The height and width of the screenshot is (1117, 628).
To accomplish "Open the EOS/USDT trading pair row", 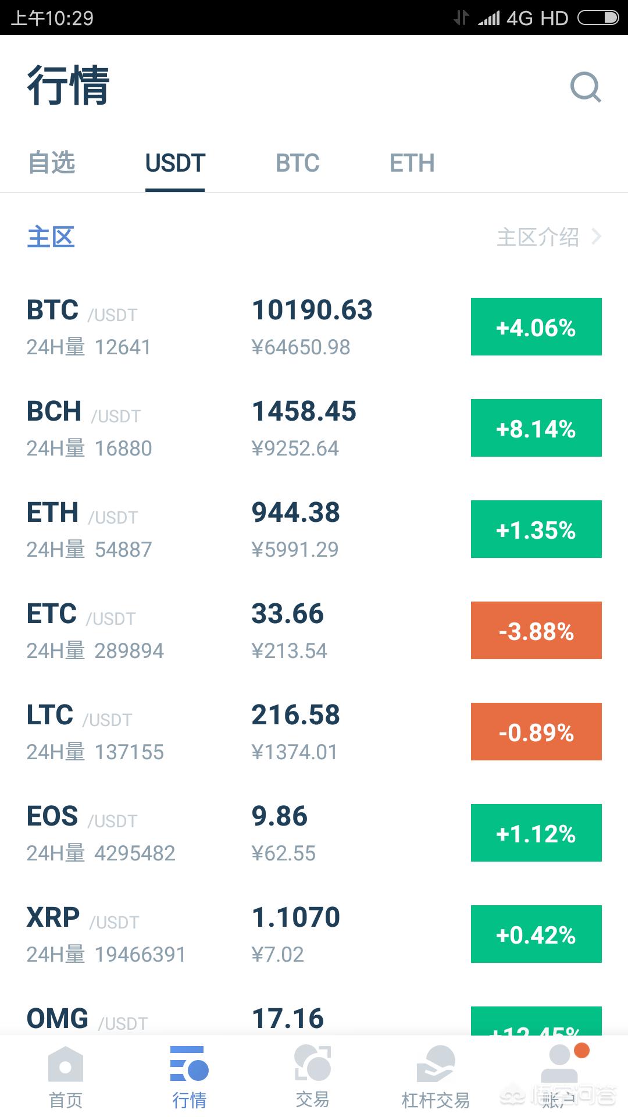I will pyautogui.click(x=233, y=833).
